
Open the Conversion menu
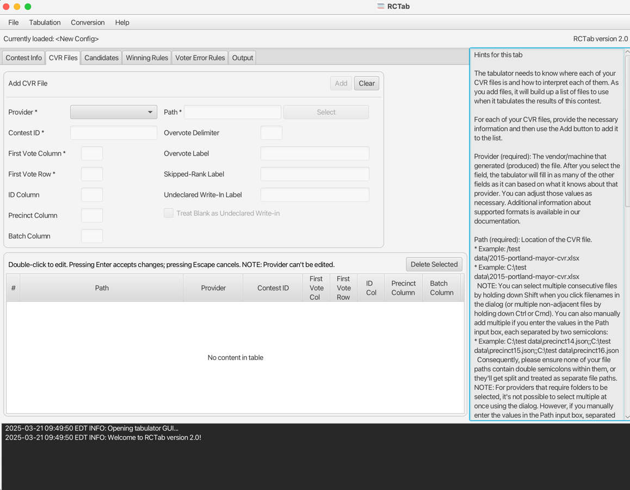click(88, 22)
